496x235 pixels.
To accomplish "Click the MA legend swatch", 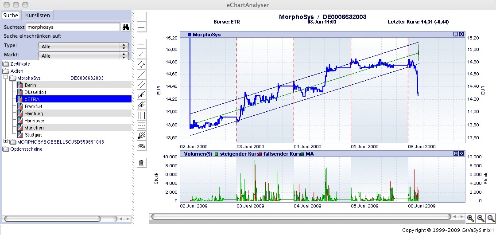I will (302, 153).
